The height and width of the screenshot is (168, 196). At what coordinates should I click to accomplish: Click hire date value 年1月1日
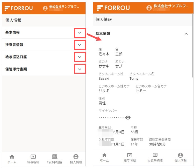tap(117, 144)
